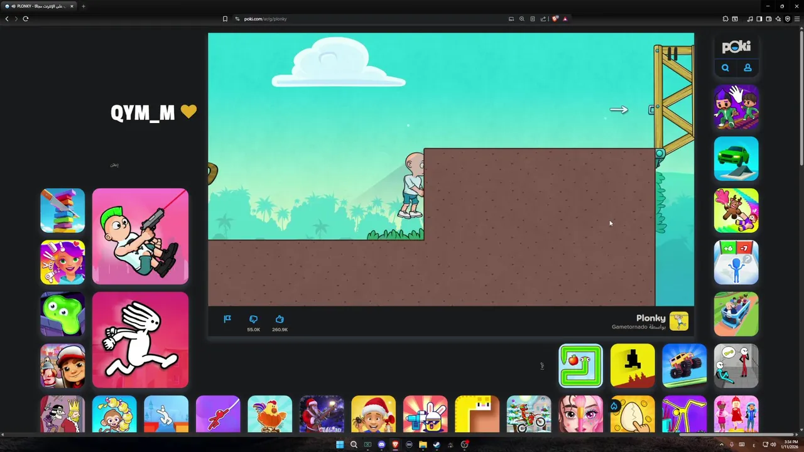Image resolution: width=804 pixels, height=452 pixels.
Task: Open Steam from the taskbar
Action: tap(437, 444)
